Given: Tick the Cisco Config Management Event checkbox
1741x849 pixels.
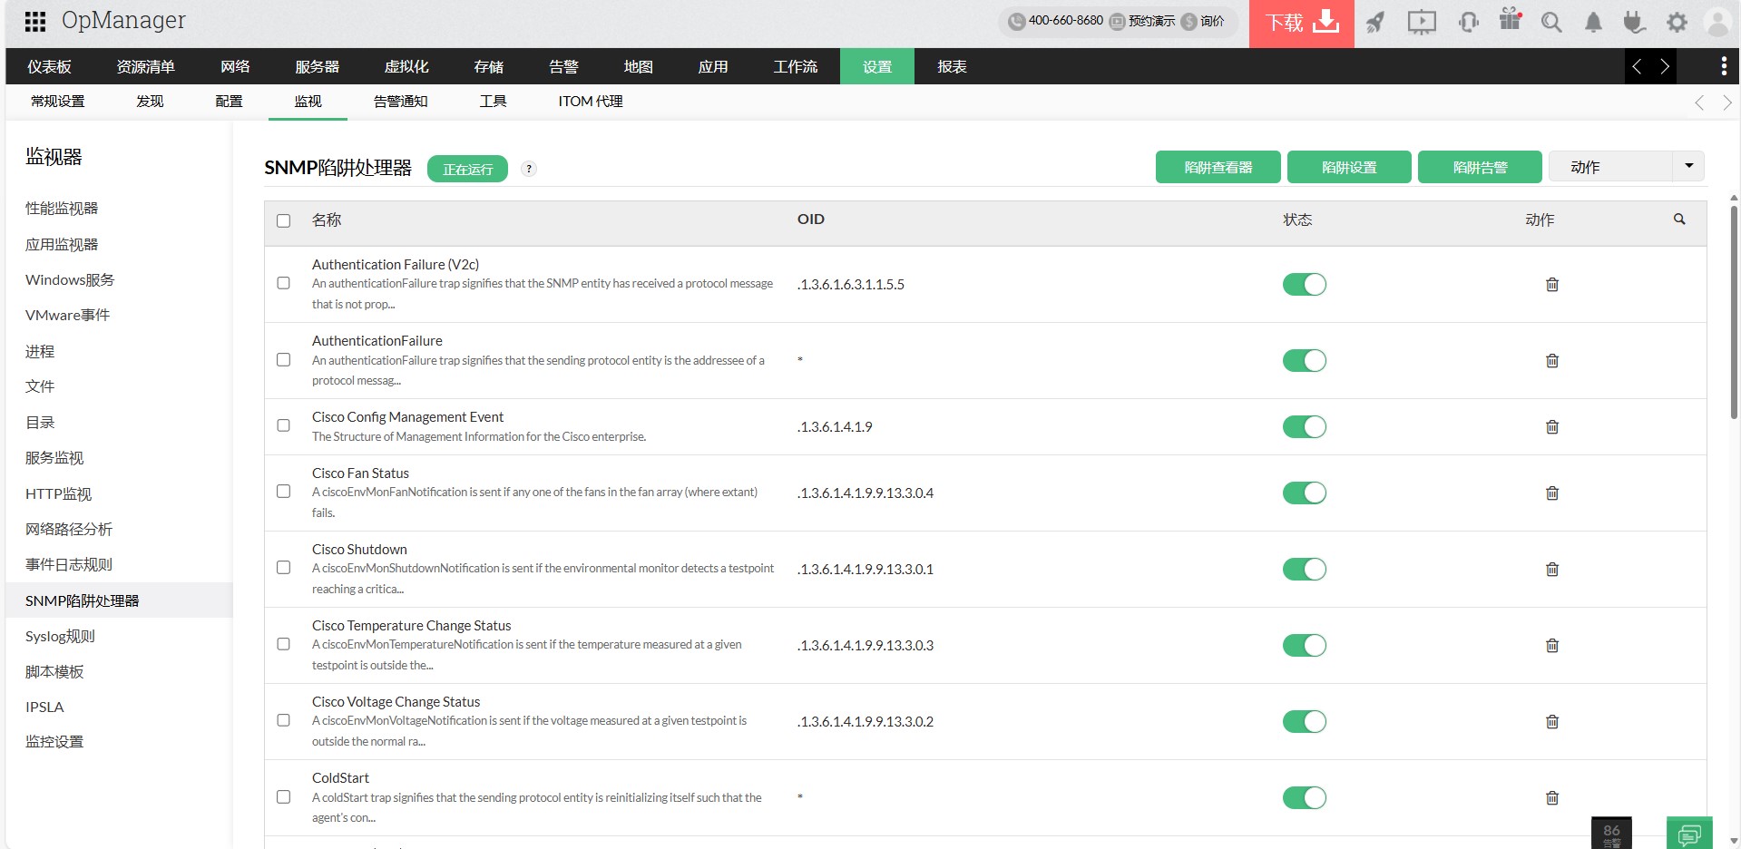Looking at the screenshot, I should [284, 426].
